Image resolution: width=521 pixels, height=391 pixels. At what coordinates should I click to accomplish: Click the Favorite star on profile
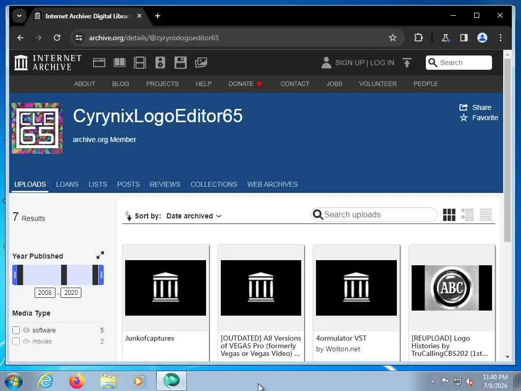click(464, 118)
